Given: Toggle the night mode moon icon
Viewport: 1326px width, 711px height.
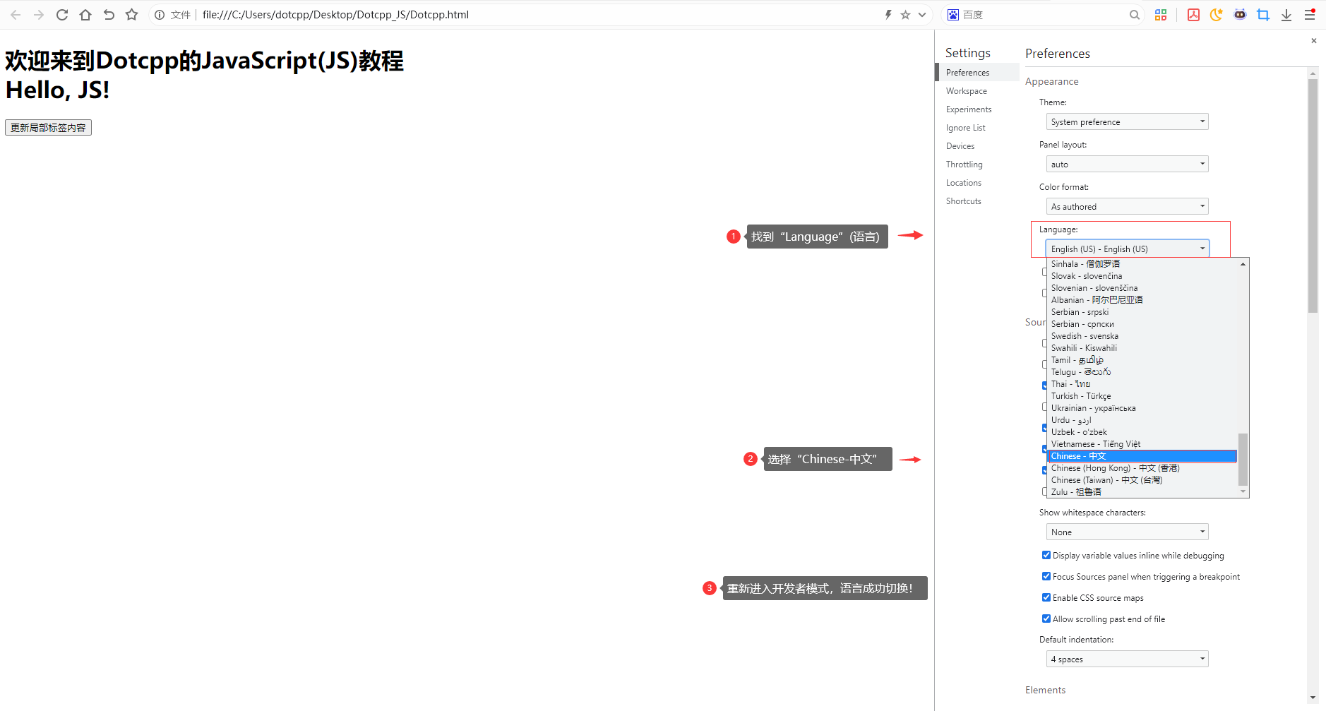Looking at the screenshot, I should click(1216, 15).
